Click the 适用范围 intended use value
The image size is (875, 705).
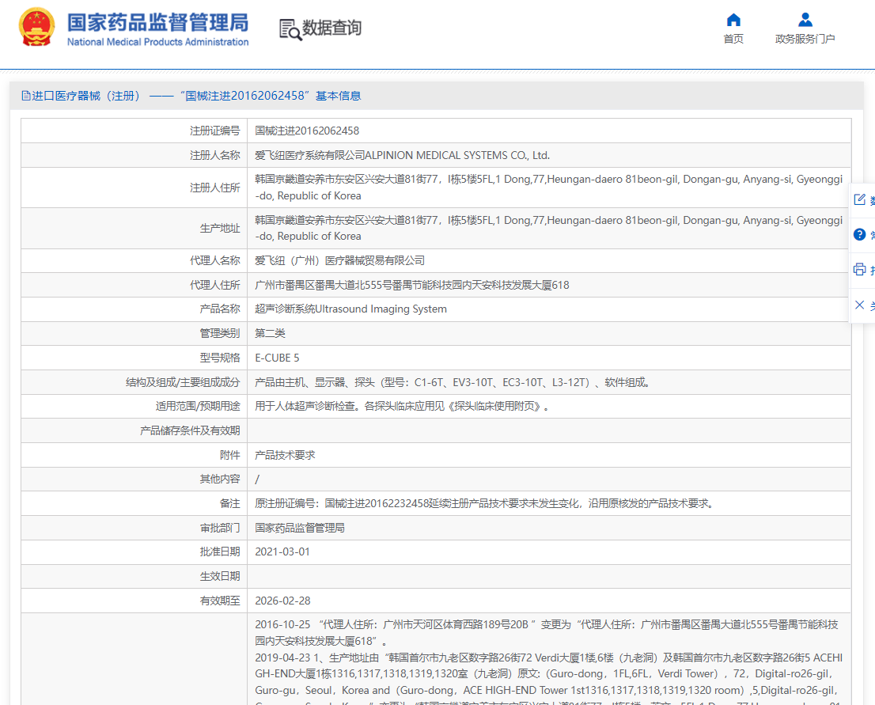tap(402, 407)
